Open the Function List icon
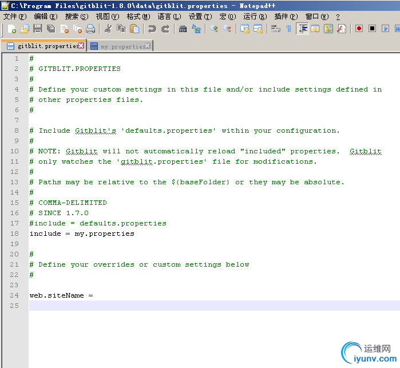 click(x=342, y=29)
